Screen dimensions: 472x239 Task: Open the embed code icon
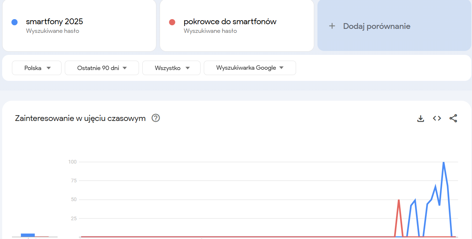click(x=437, y=118)
